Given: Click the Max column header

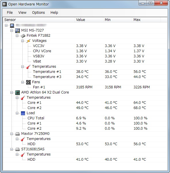Looking at the screenshot, I should click(146, 20).
